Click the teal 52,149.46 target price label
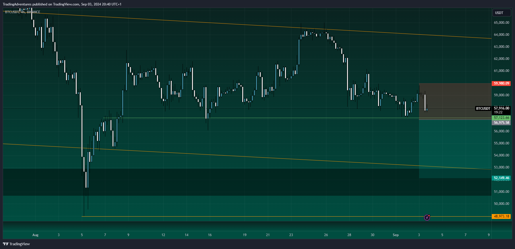The width and height of the screenshot is (515, 249). pyautogui.click(x=502, y=178)
